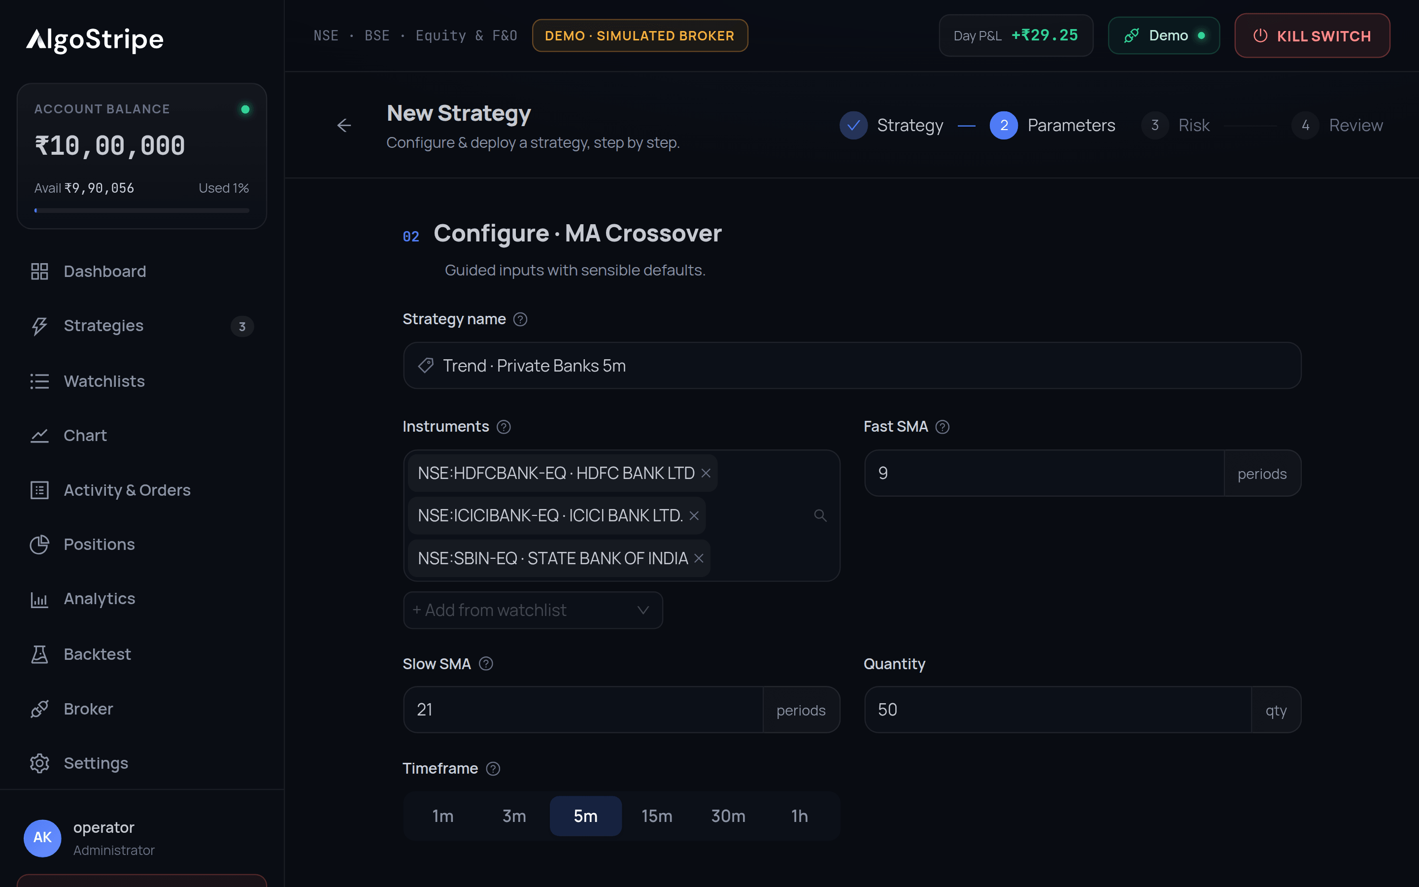
Task: Click the back arrow beside New Strategy
Action: tap(344, 125)
